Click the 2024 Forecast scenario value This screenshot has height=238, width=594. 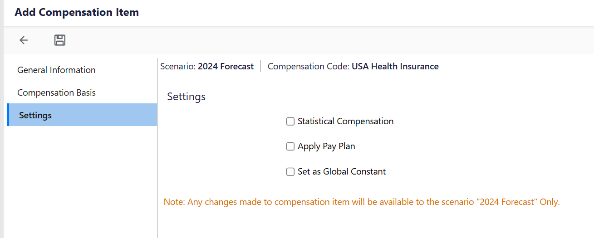pos(226,67)
